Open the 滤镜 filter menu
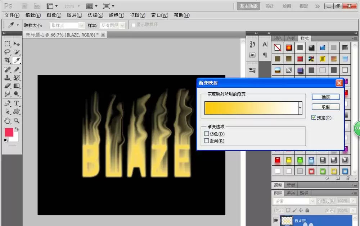This screenshot has width=360, height=226. coord(116,15)
